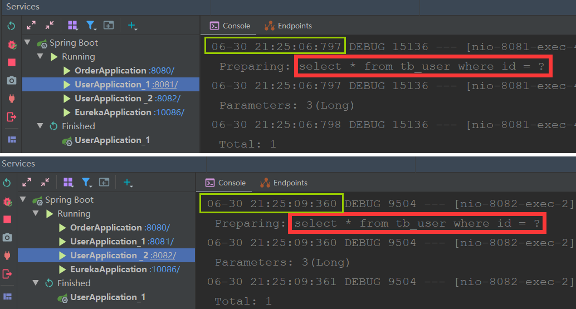The height and width of the screenshot is (309, 576).
Task: Click 'Services' title of bottom panel
Action: tap(18, 164)
